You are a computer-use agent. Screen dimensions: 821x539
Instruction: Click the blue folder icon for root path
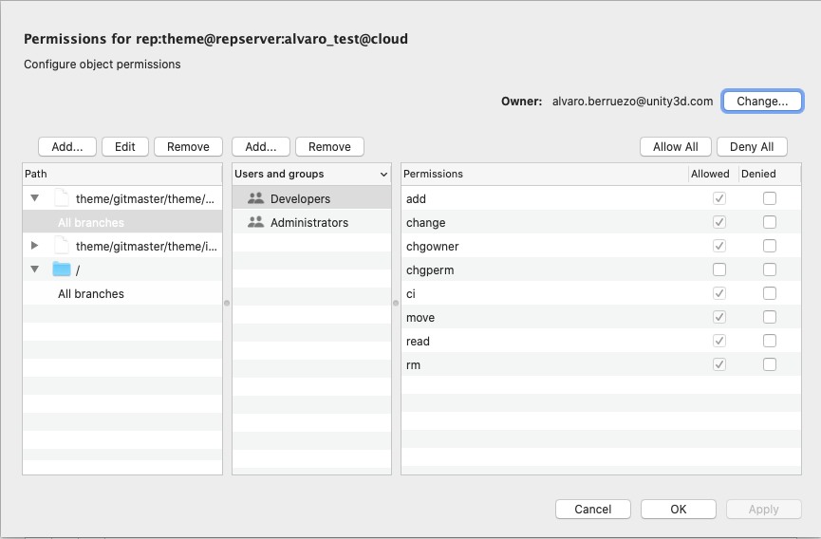62,269
